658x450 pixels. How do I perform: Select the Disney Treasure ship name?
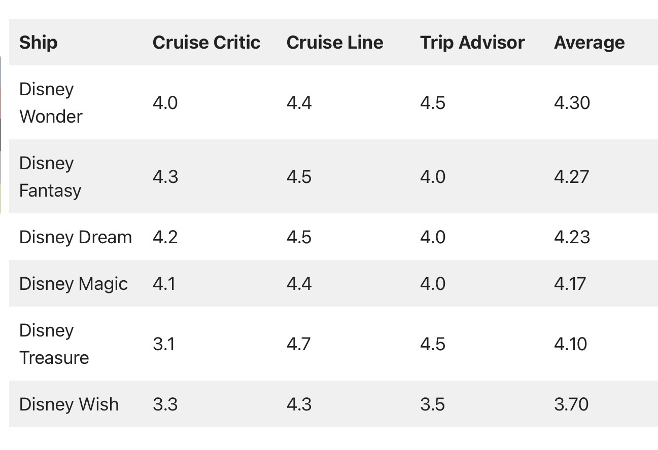click(54, 344)
